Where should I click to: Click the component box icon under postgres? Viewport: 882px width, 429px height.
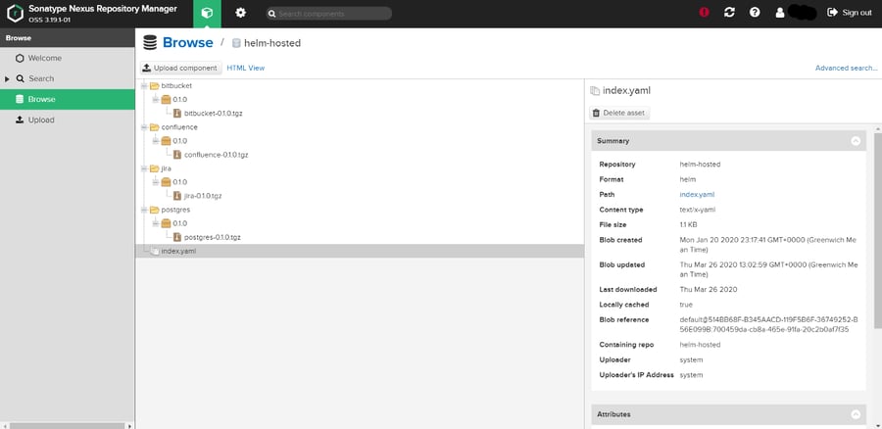pyautogui.click(x=166, y=223)
